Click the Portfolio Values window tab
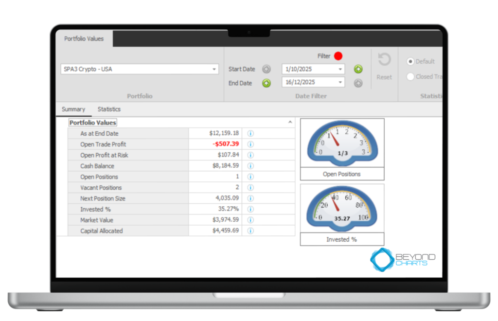 pos(84,39)
